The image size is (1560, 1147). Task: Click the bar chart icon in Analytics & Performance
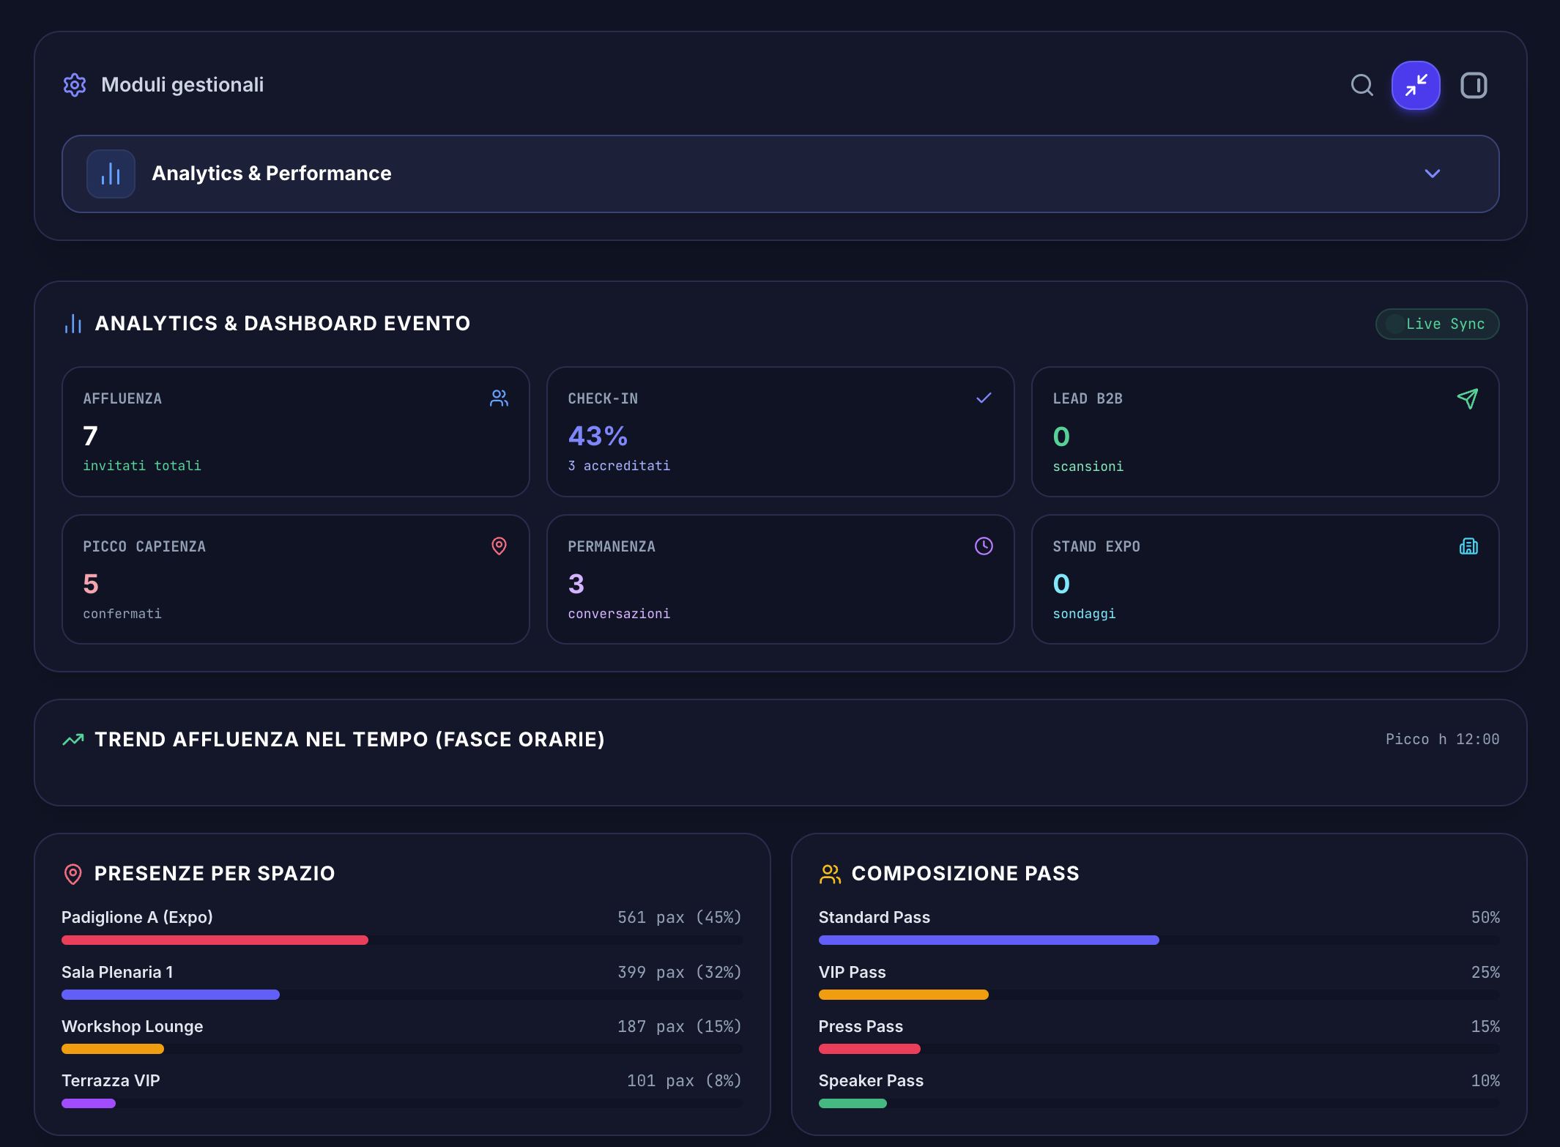point(111,174)
